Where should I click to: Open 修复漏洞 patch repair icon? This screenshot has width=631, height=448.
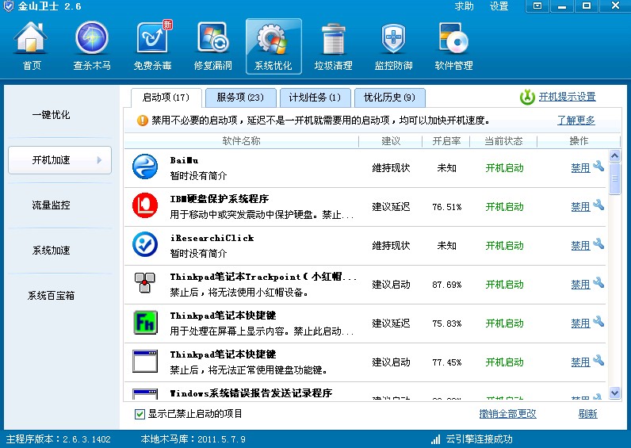tap(213, 39)
